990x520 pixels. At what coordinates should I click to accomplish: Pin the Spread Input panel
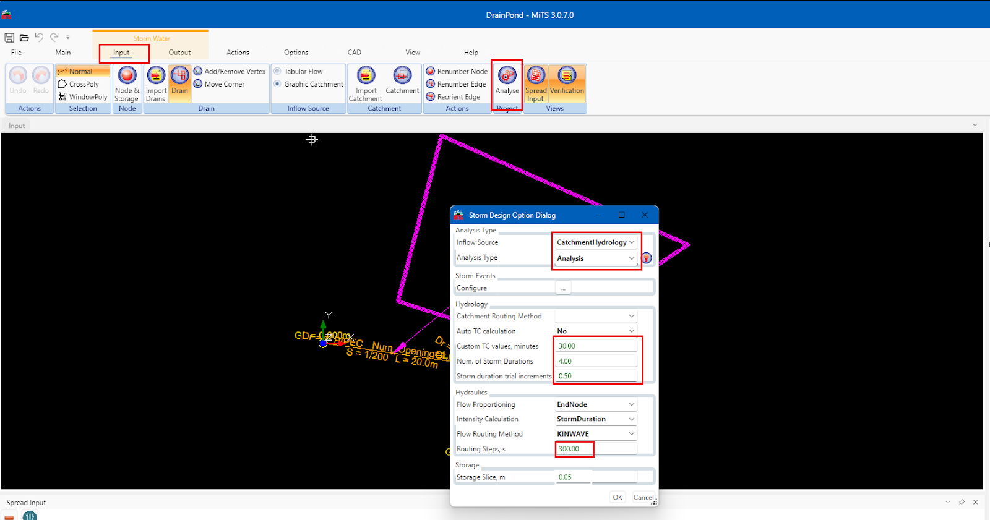[x=962, y=502]
